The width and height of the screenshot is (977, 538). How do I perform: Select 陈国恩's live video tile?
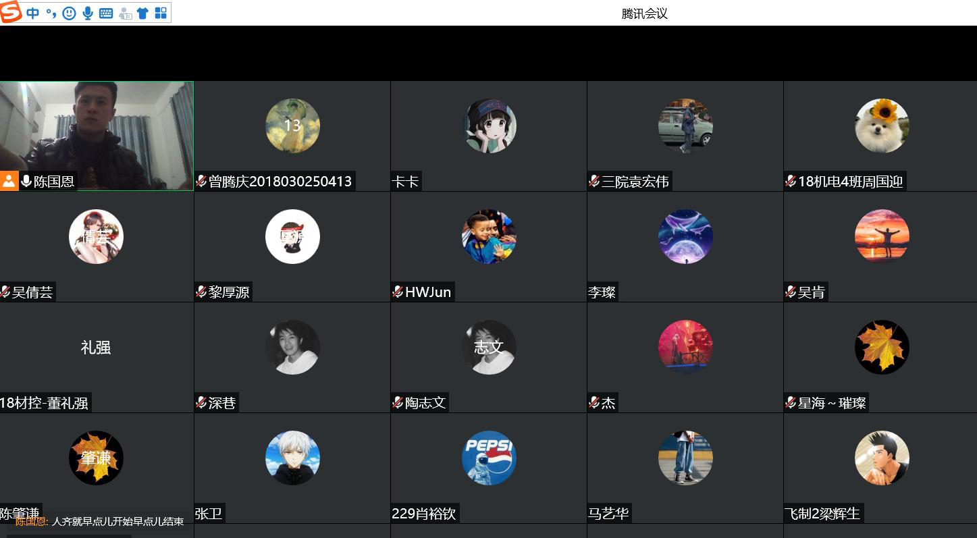[x=97, y=136]
